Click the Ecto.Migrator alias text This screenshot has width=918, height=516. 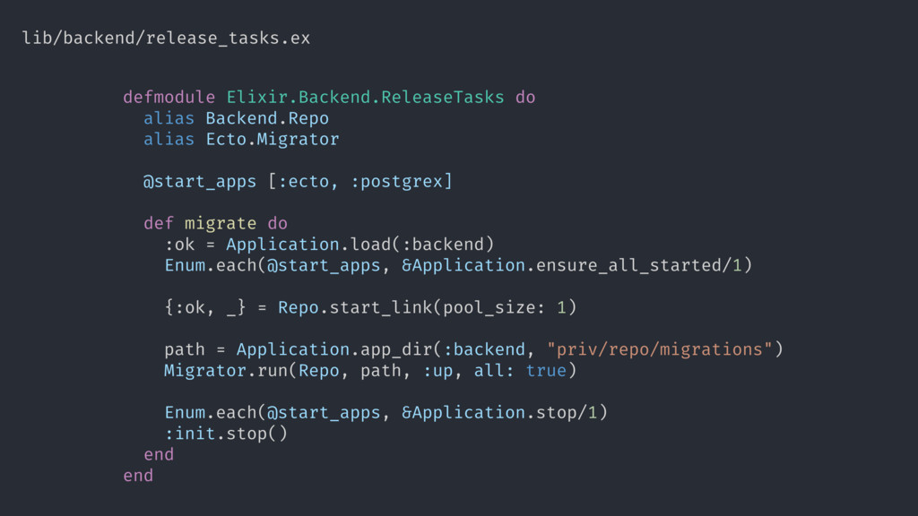pos(273,139)
